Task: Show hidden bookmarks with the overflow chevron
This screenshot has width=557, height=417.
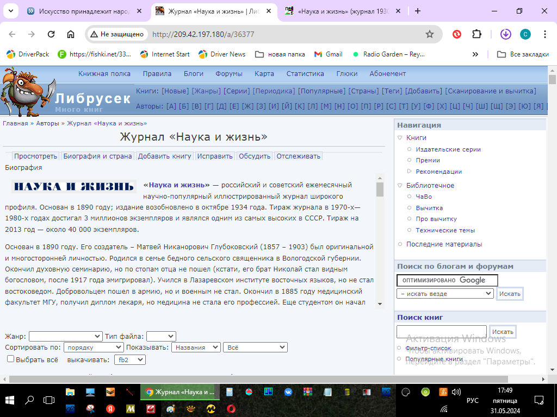Action: click(475, 54)
